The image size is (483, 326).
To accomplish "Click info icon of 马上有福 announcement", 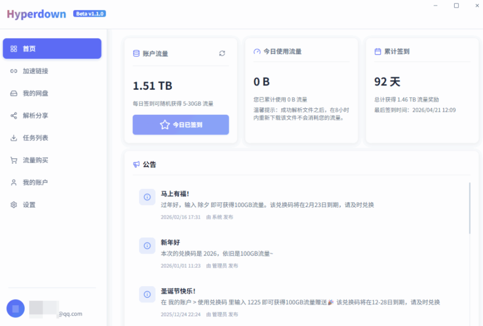I will (x=147, y=197).
